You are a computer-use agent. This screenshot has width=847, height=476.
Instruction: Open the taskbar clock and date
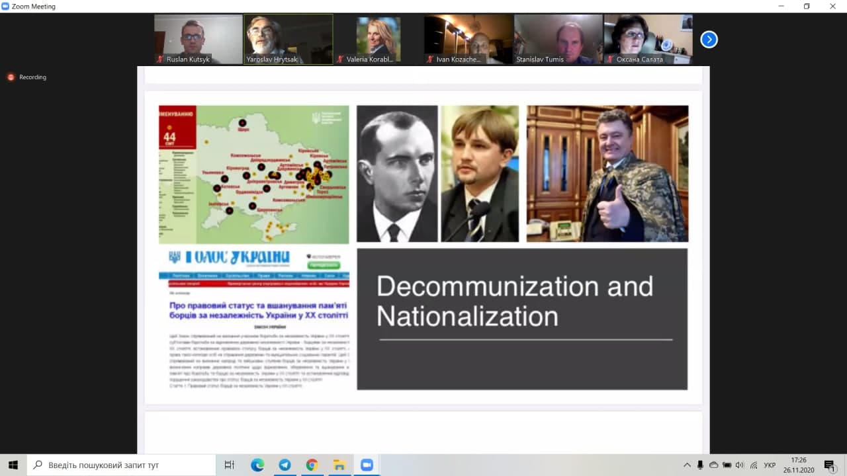[799, 465]
